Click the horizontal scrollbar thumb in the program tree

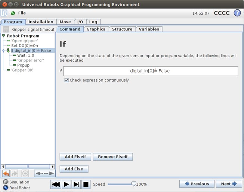(28, 167)
